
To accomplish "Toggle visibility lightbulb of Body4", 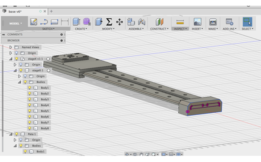I will click(30, 105).
